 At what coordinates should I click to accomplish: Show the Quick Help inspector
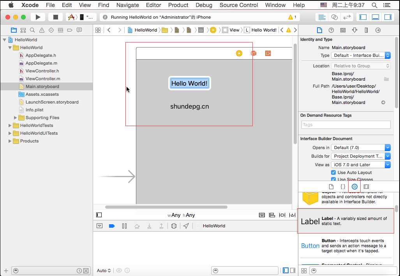pos(331,30)
